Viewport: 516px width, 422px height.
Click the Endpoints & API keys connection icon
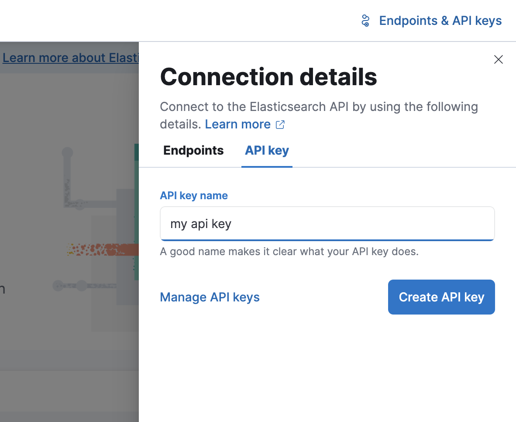366,21
